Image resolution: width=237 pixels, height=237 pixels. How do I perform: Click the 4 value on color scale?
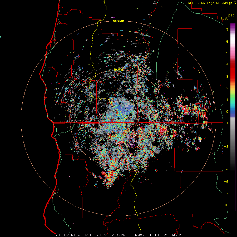pyautogui.click(x=227, y=65)
